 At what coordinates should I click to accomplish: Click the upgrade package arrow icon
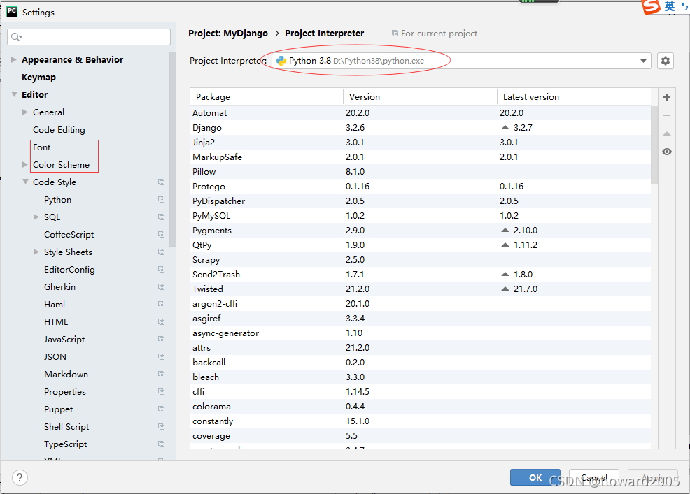pyautogui.click(x=667, y=133)
